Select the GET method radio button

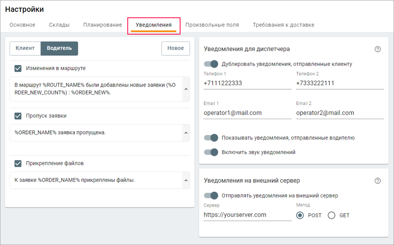pyautogui.click(x=332, y=216)
